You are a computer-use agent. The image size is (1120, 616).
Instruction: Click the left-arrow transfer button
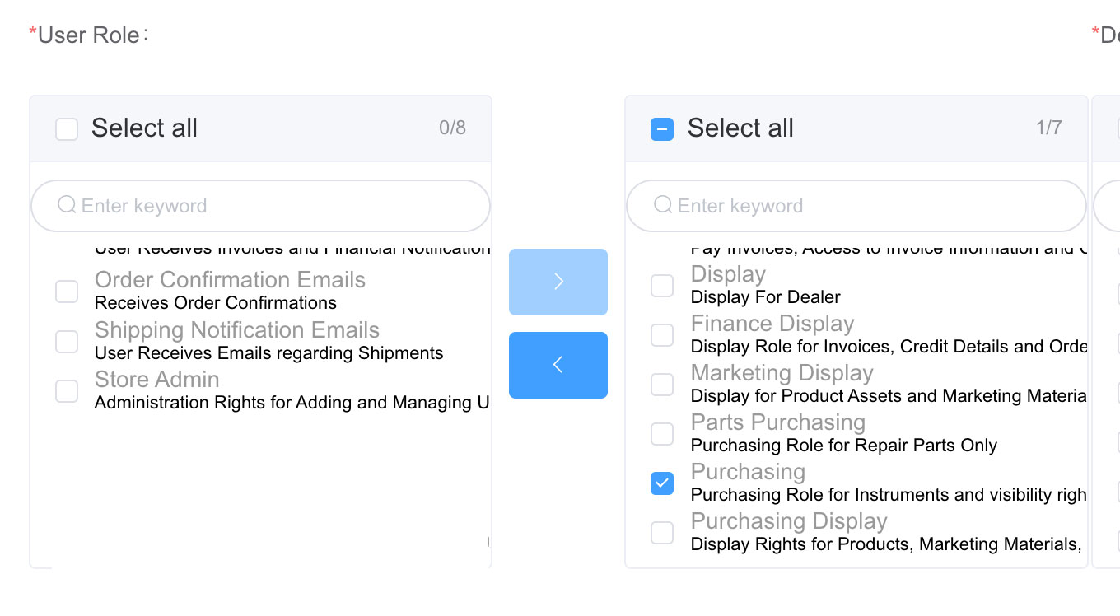[558, 365]
